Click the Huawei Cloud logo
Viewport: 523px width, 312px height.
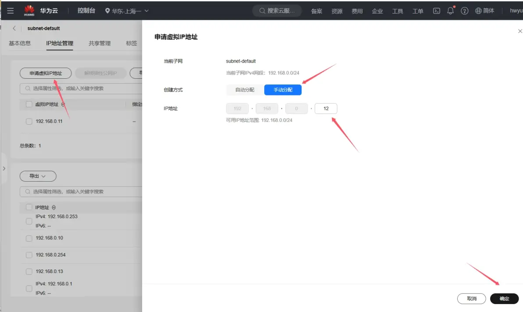[x=29, y=11]
